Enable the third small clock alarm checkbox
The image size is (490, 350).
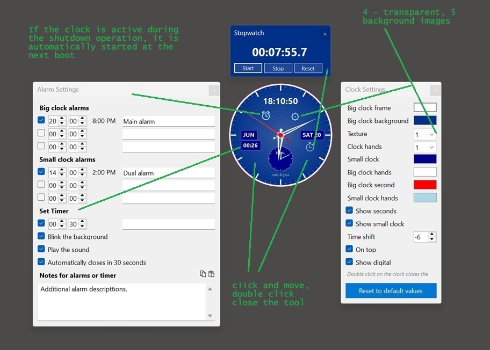coord(41,198)
